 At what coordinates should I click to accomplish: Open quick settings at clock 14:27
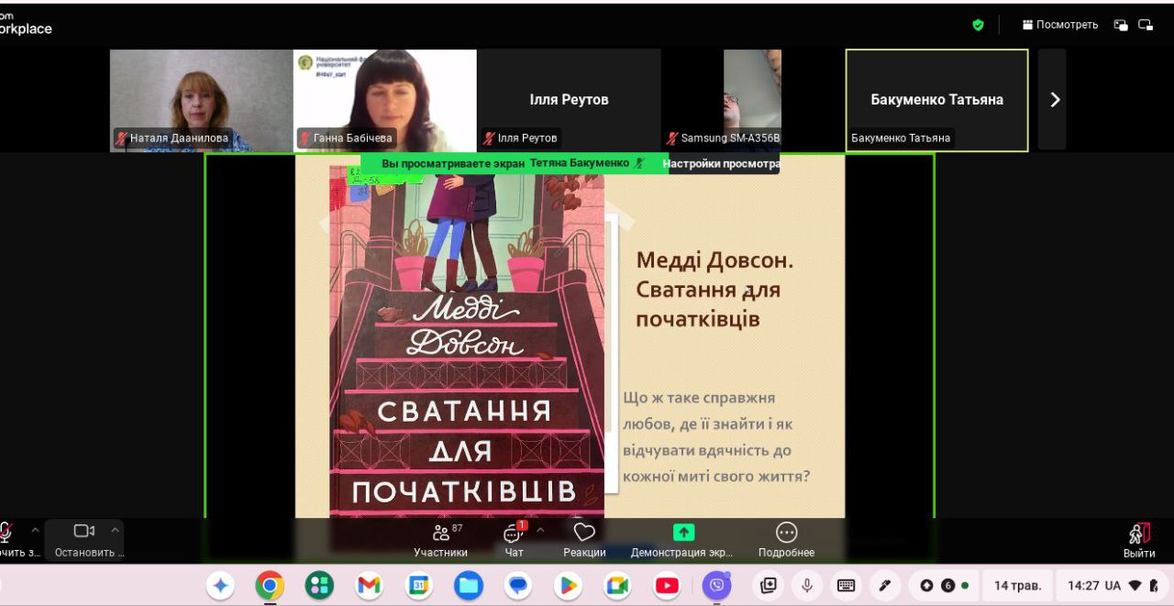[x=1112, y=585]
